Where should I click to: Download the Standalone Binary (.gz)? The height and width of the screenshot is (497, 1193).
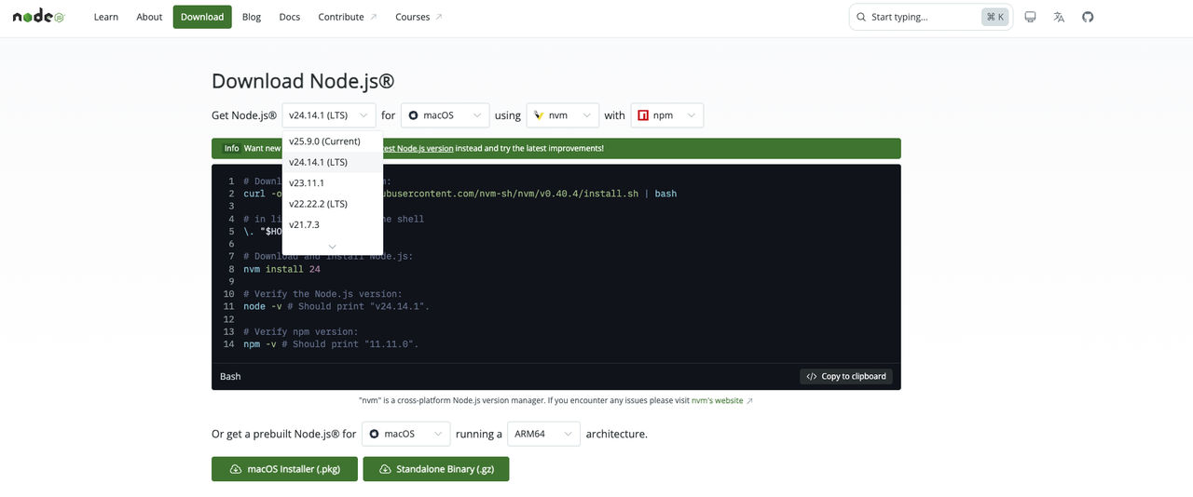436,469
